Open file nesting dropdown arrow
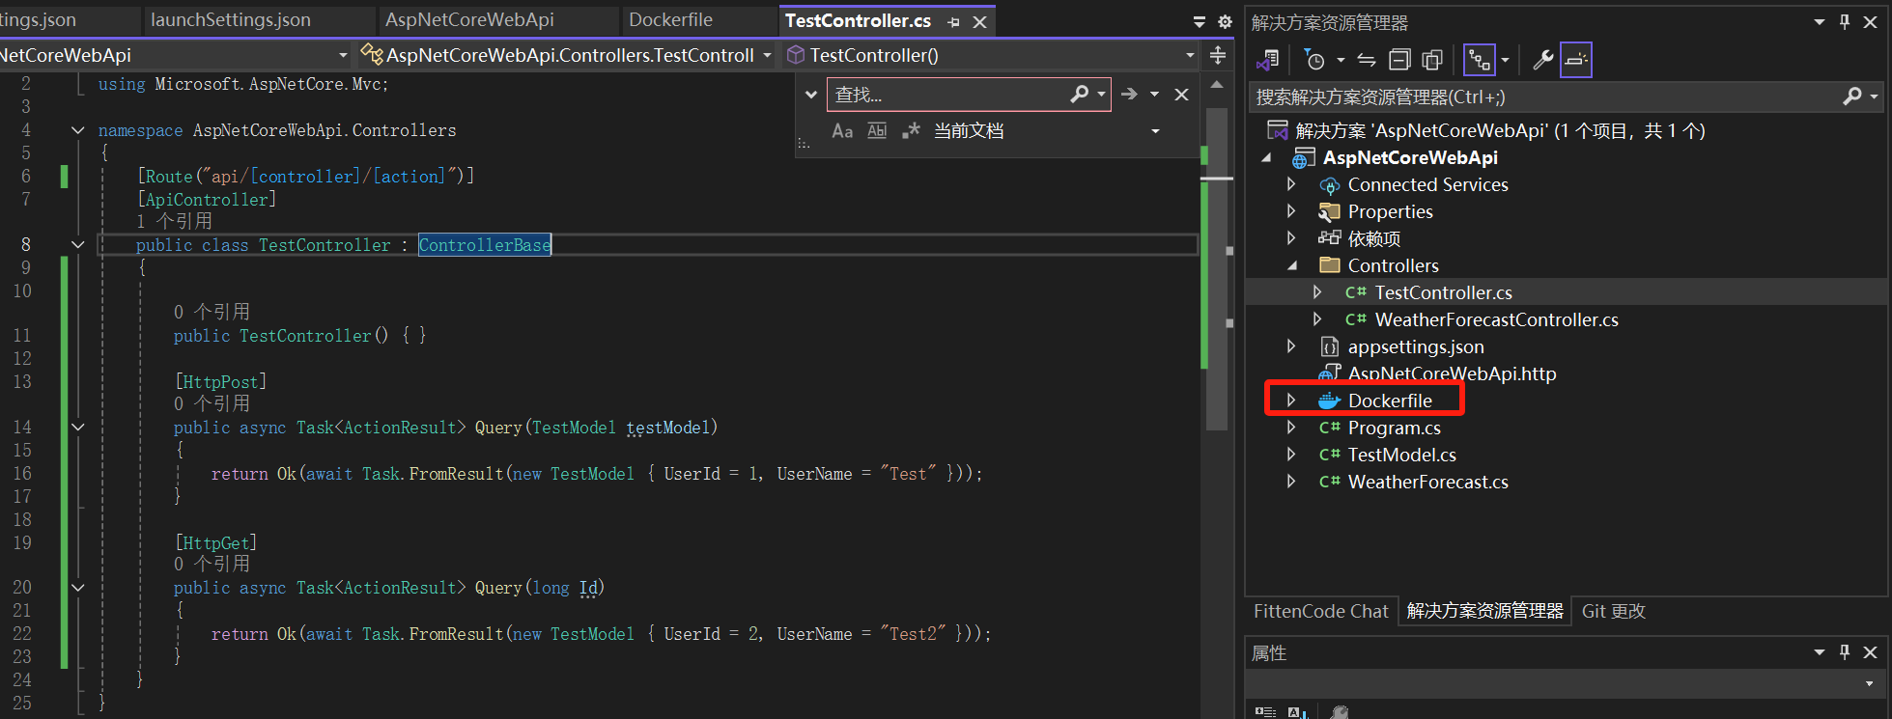Screen dimensions: 1892x719 [1505, 60]
